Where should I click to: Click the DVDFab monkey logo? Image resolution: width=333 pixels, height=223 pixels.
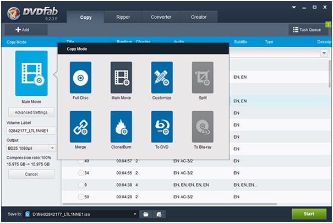[14, 13]
